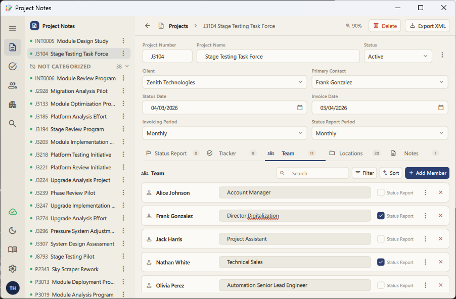Open more options for J3104 project row
The width and height of the screenshot is (456, 299).
coord(123,54)
